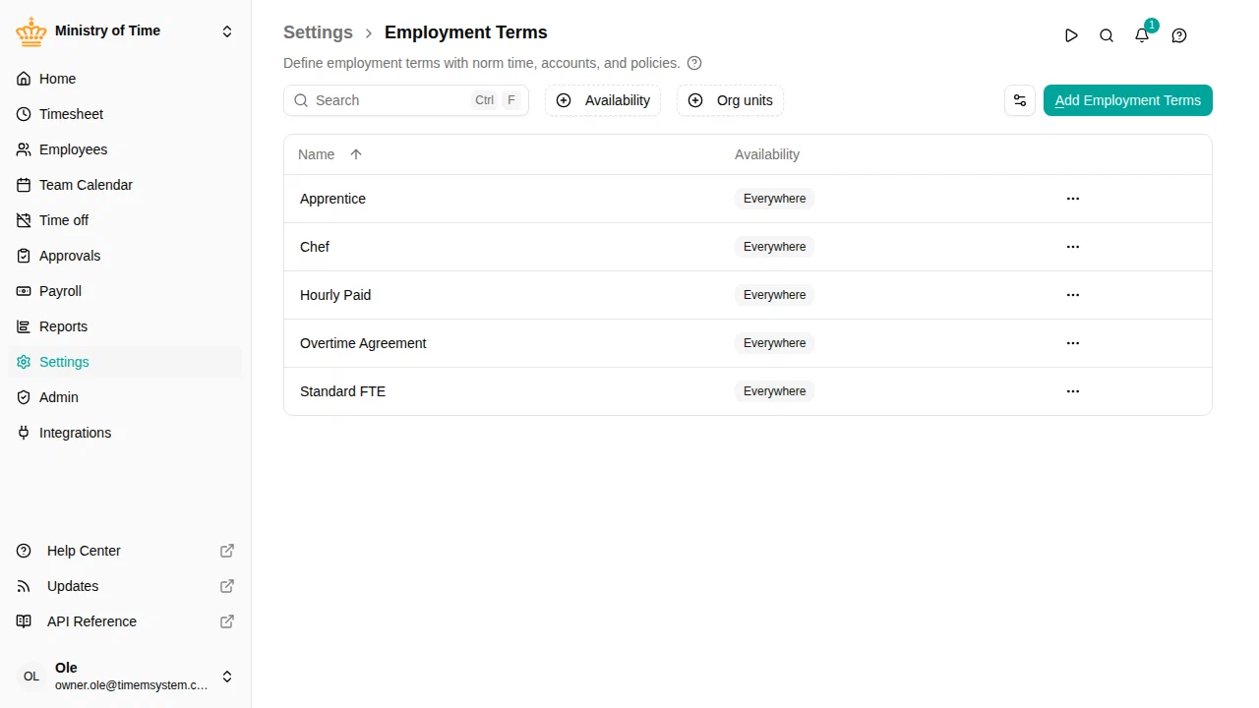Go to Payroll
The height and width of the screenshot is (708, 1259).
125,291
